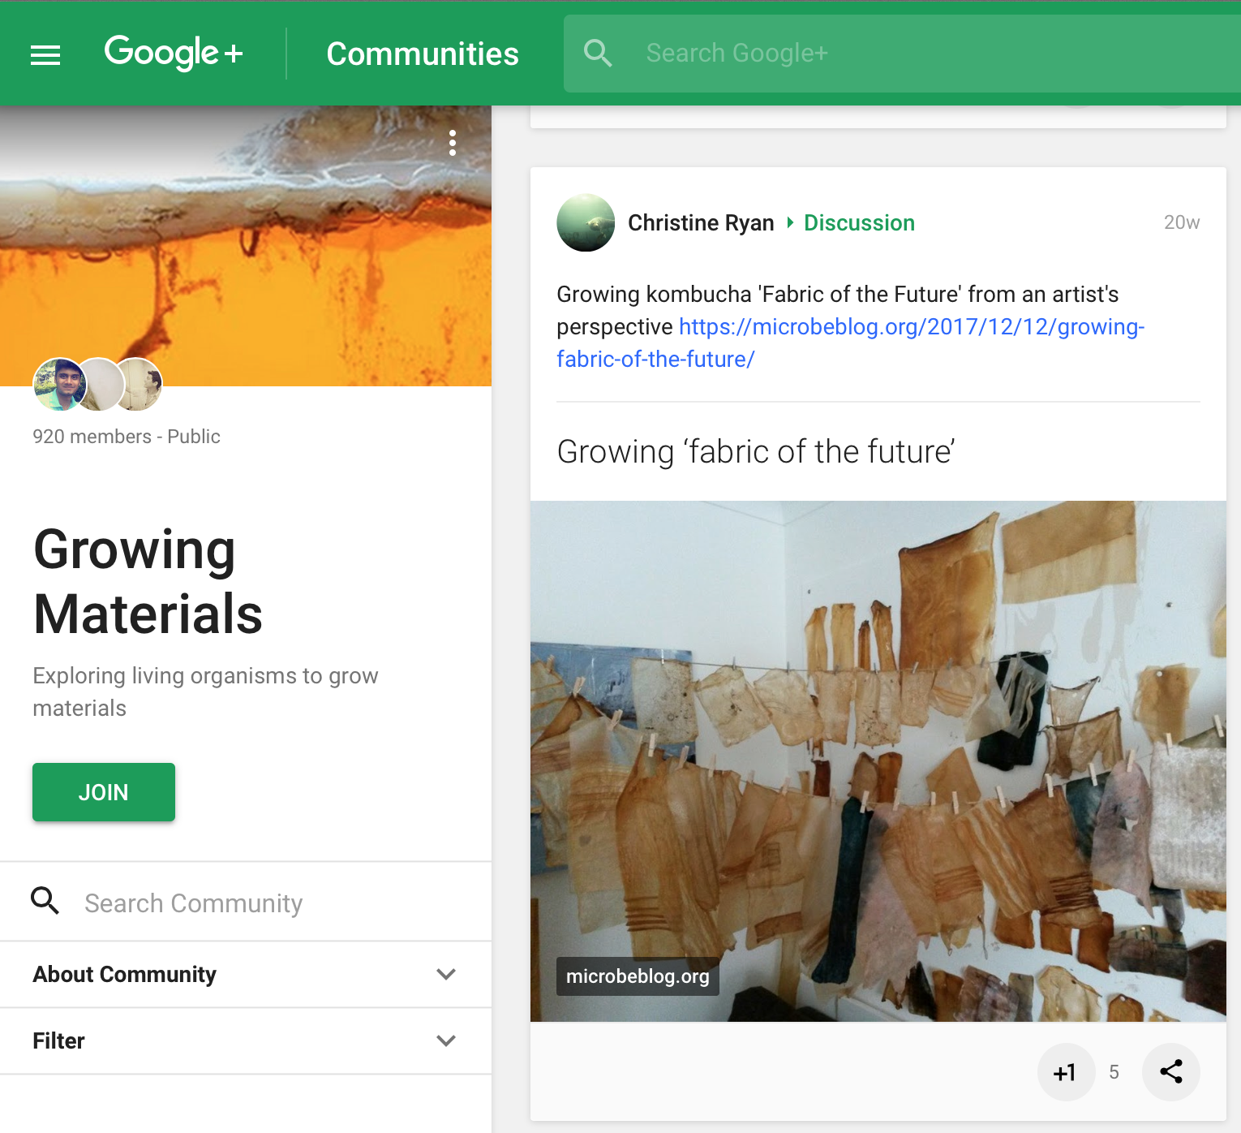Click inside the Search Community field
This screenshot has width=1241, height=1133.
[195, 902]
